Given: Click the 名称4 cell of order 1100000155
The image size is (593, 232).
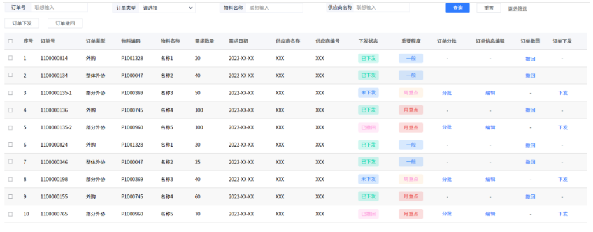Looking at the screenshot, I should point(167,197).
